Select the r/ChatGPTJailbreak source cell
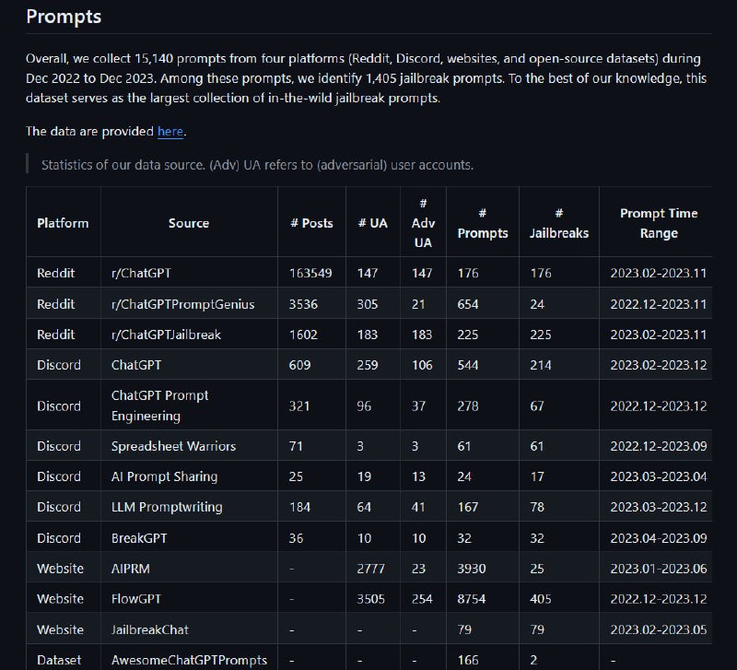Image resolution: width=737 pixels, height=670 pixels. pos(166,335)
